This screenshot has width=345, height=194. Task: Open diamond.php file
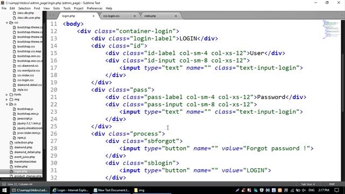point(23,147)
